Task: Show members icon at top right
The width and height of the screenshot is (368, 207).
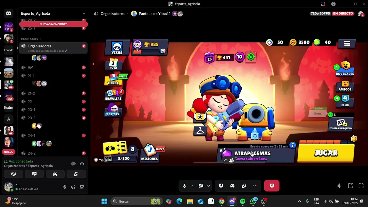Action: pyautogui.click(x=361, y=14)
